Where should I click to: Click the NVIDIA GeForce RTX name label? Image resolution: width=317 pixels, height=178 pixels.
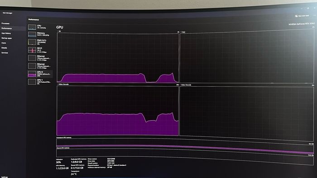pyautogui.click(x=302, y=24)
